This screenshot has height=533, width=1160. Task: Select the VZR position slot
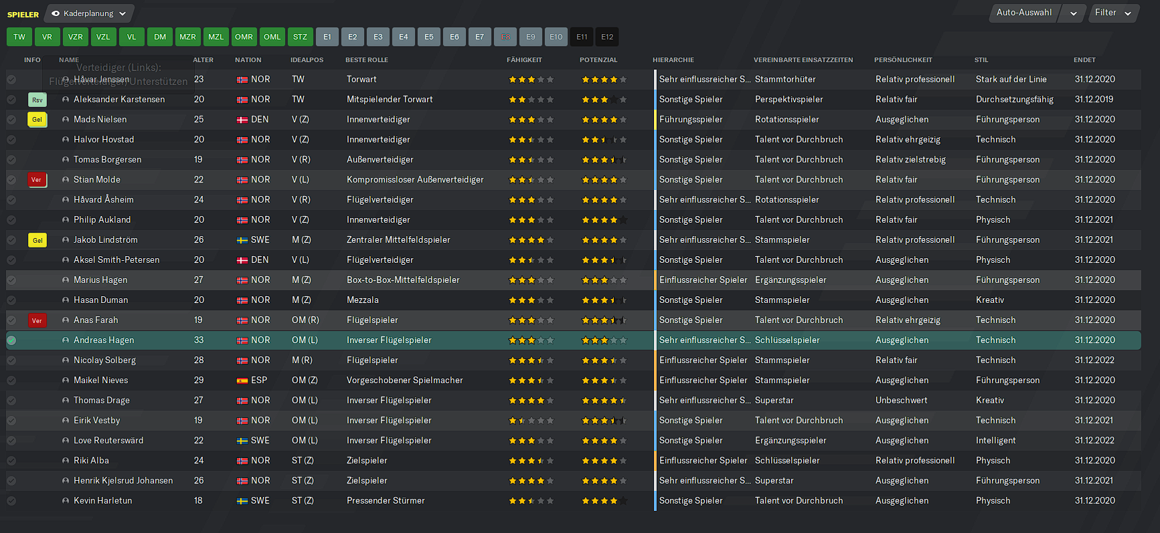(x=76, y=37)
